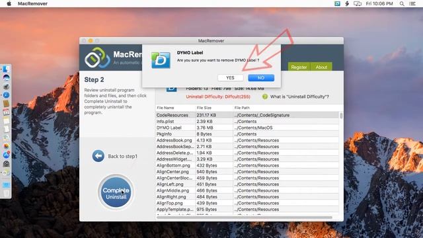Sort by the File Name column header
Viewport: 423px width, 238px height.
[175, 108]
